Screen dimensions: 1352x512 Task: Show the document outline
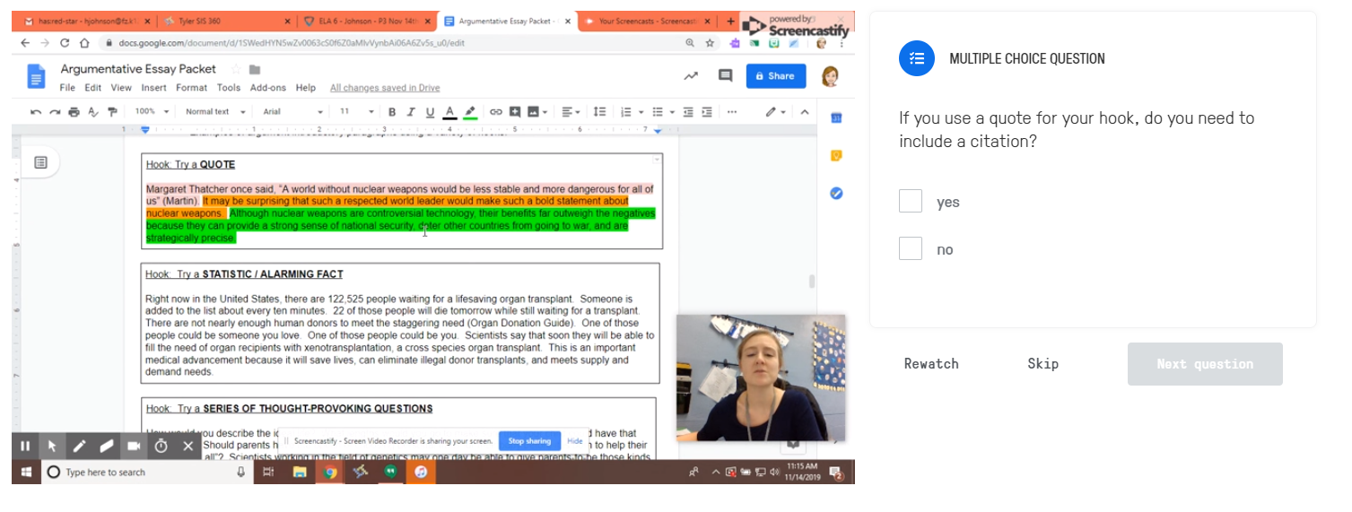40,162
